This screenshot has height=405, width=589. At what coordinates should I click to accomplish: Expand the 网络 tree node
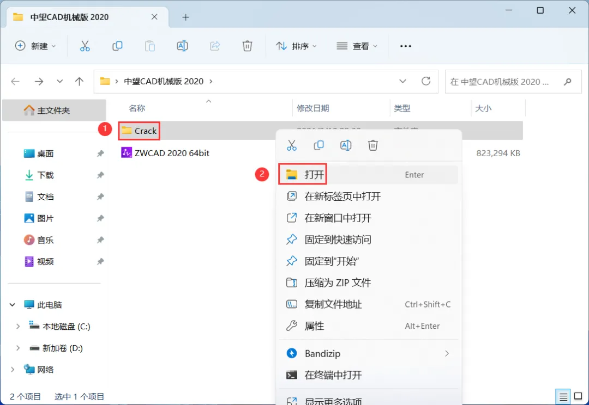point(13,370)
